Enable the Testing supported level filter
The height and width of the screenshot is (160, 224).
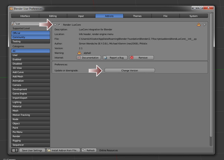click(x=30, y=41)
